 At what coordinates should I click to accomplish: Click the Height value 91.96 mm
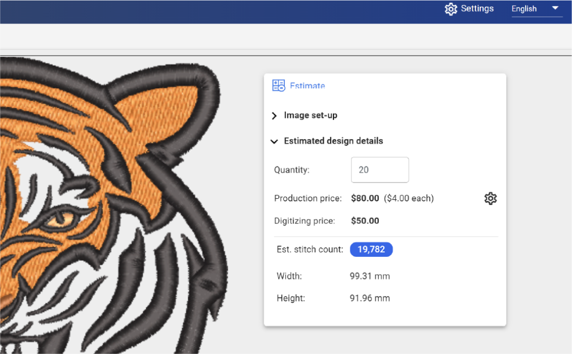(370, 298)
